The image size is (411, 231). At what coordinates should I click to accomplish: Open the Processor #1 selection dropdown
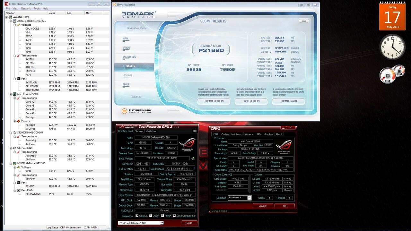coord(240,198)
